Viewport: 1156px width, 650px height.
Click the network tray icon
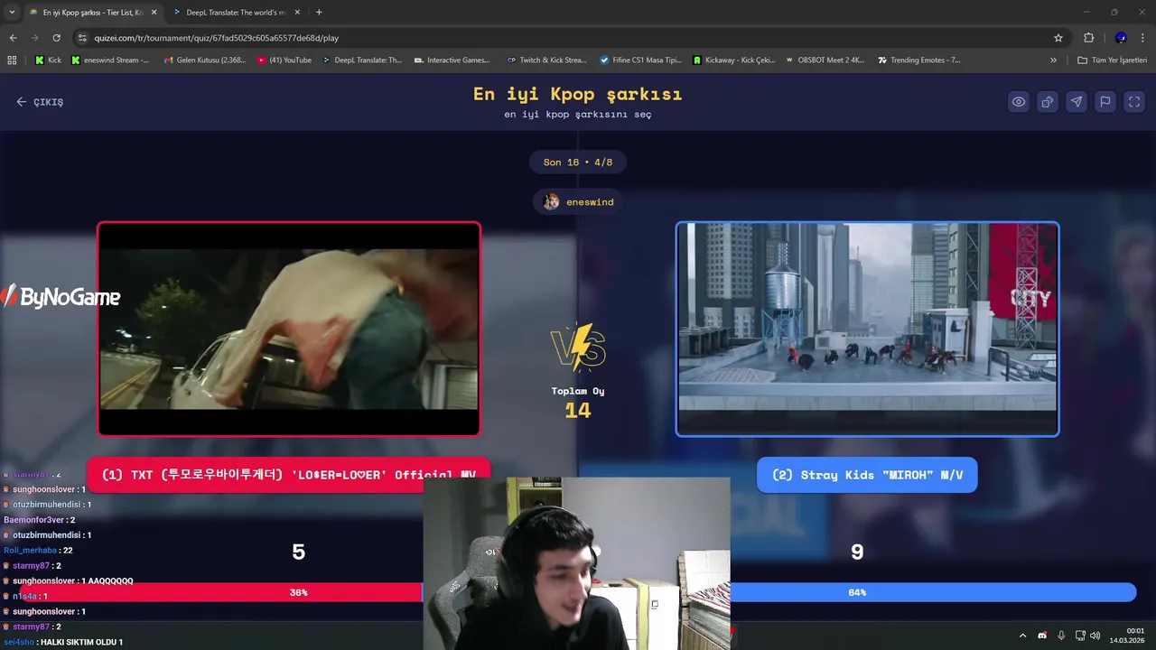pyautogui.click(x=1080, y=636)
